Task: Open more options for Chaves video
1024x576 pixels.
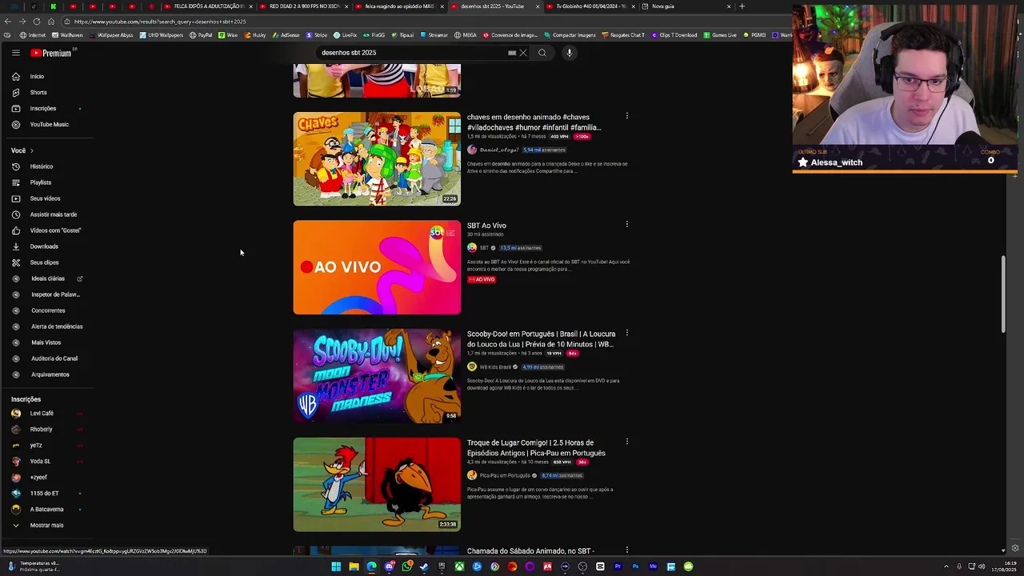Action: point(627,116)
